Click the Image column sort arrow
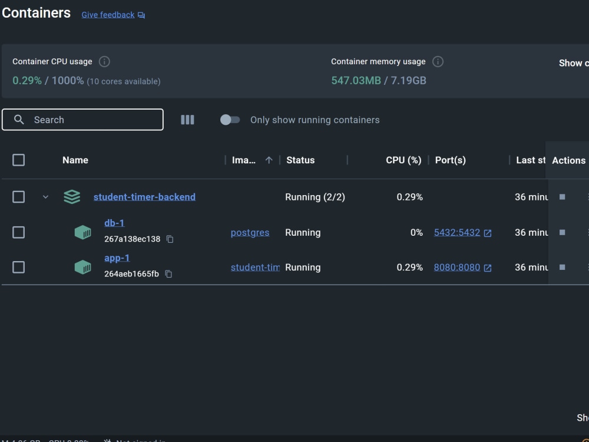Image resolution: width=589 pixels, height=442 pixels. (269, 160)
